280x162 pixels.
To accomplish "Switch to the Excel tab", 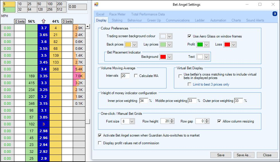I will 100,14.
